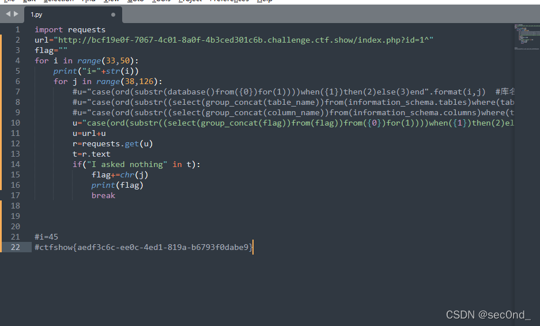Click the minimap code preview
Viewport: 540px width, 326px height.
tap(527, 36)
